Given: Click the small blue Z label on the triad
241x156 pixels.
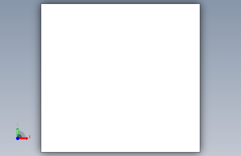Looking at the screenshot, I should coord(17,136).
